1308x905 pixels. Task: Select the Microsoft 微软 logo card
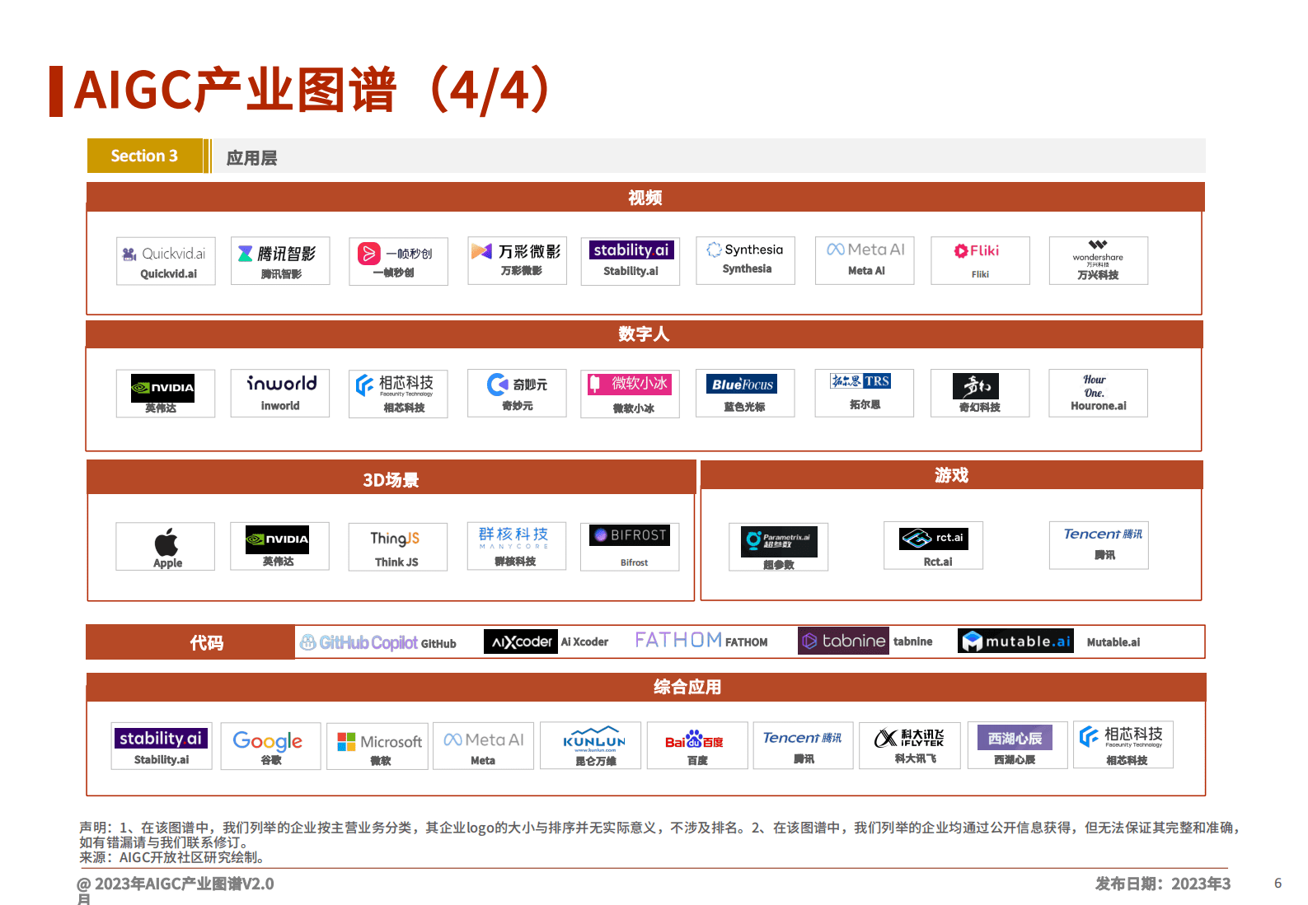click(377, 747)
